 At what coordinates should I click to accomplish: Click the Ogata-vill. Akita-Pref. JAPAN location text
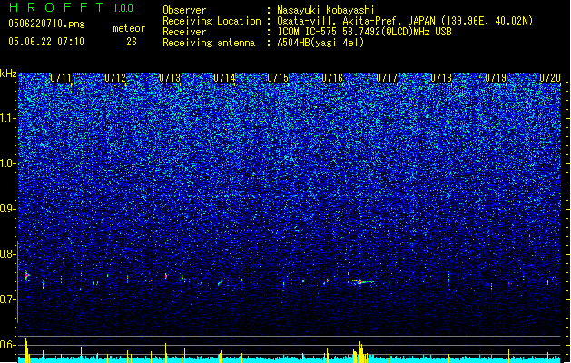405,21
